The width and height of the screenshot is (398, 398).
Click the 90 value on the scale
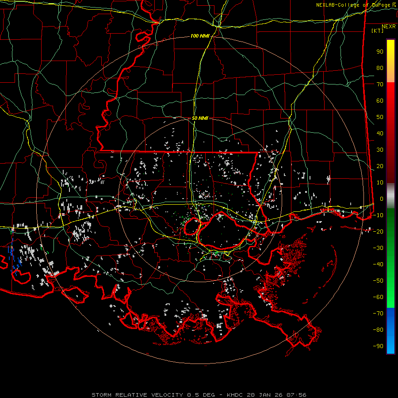pyautogui.click(x=380, y=52)
